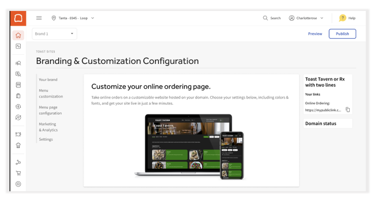
Task: Select Your brand in side navigation
Action: point(48,80)
